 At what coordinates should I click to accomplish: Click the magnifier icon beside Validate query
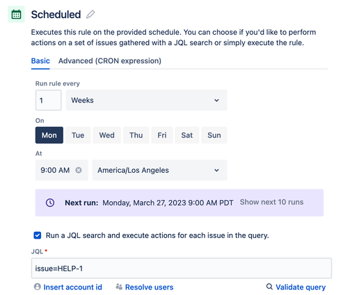(x=269, y=287)
